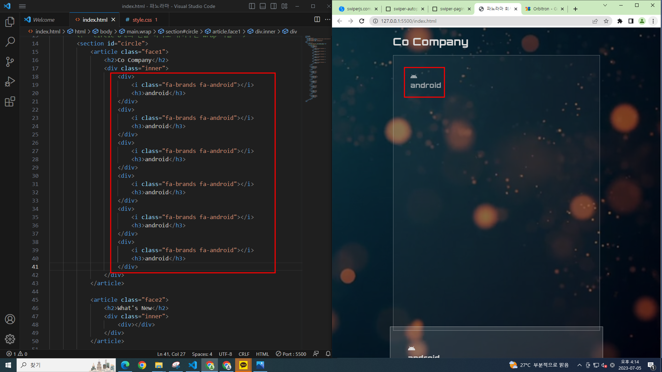Open the Manage gear settings icon

point(10,339)
